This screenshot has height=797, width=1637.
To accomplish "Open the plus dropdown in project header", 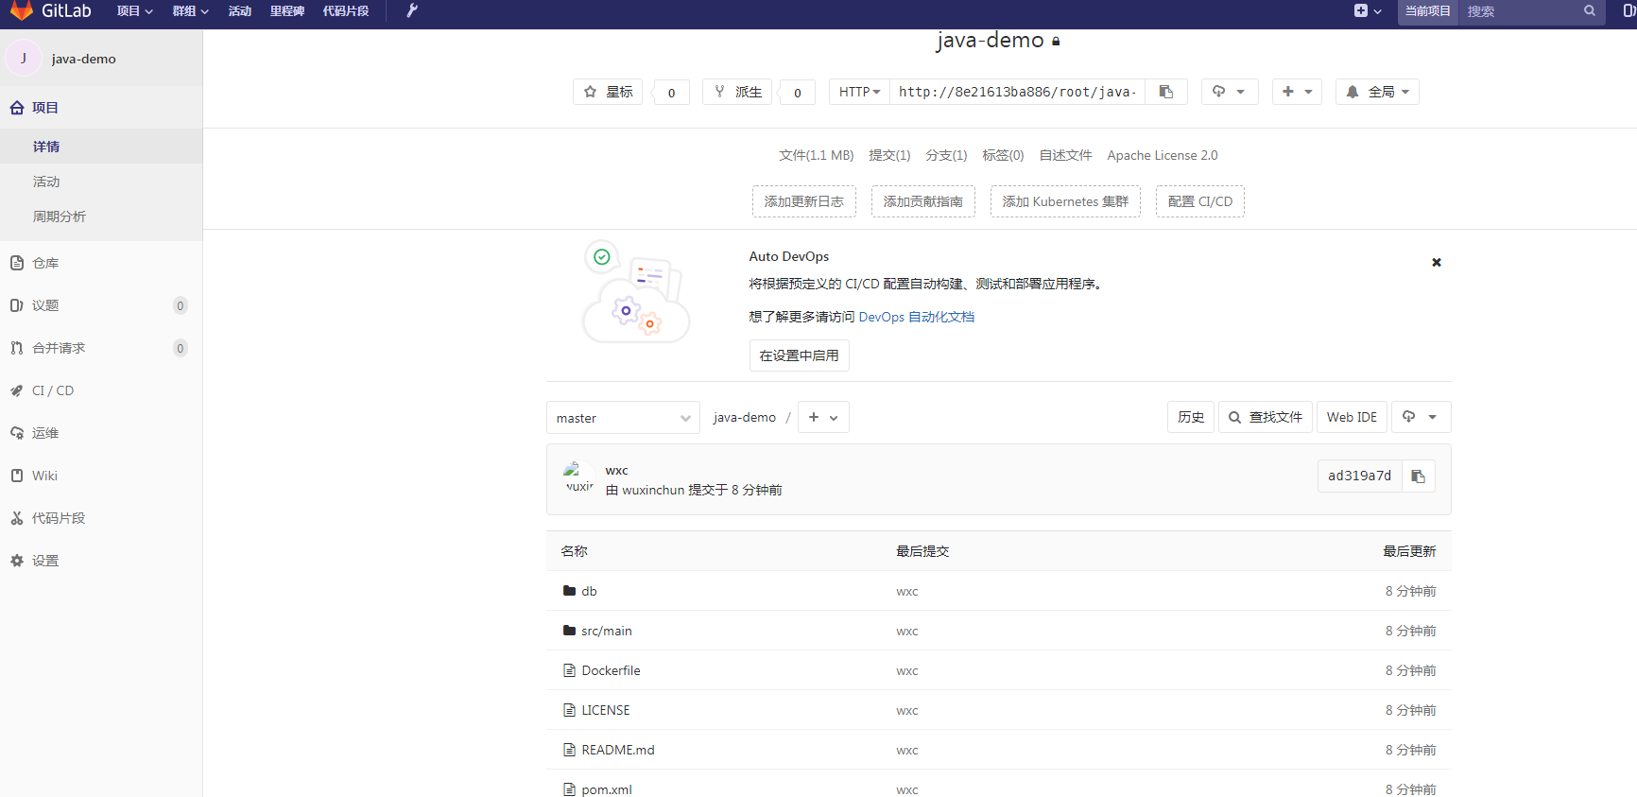I will pyautogui.click(x=1297, y=92).
